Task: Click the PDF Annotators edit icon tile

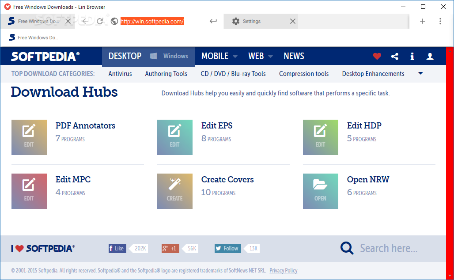Action: pos(29,137)
